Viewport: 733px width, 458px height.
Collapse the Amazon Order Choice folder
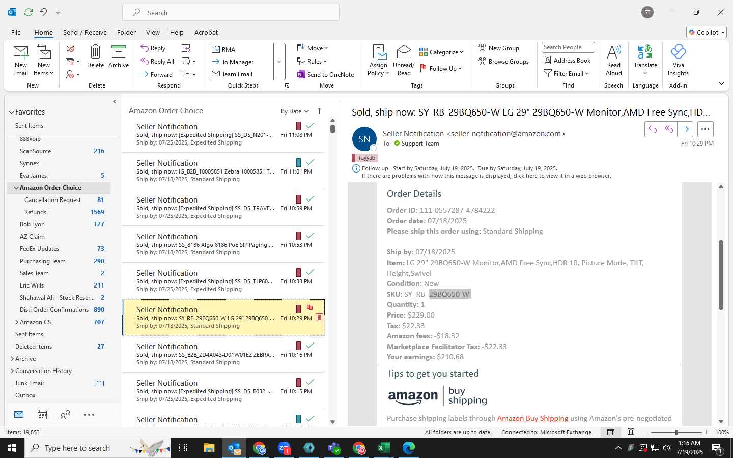[x=16, y=188]
